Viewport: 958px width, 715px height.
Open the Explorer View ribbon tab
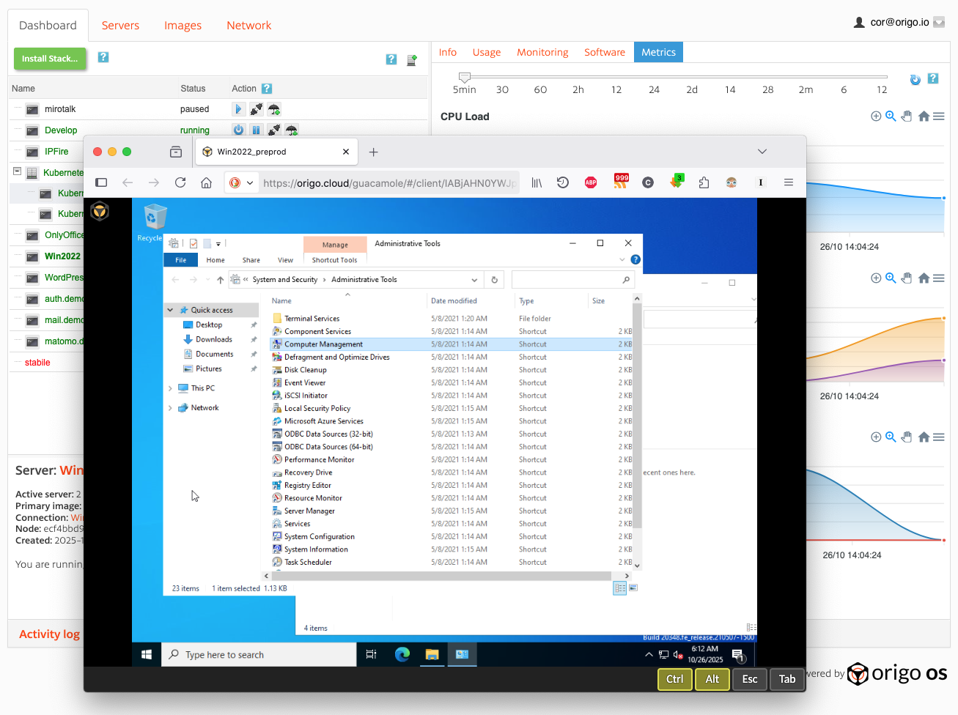285,260
